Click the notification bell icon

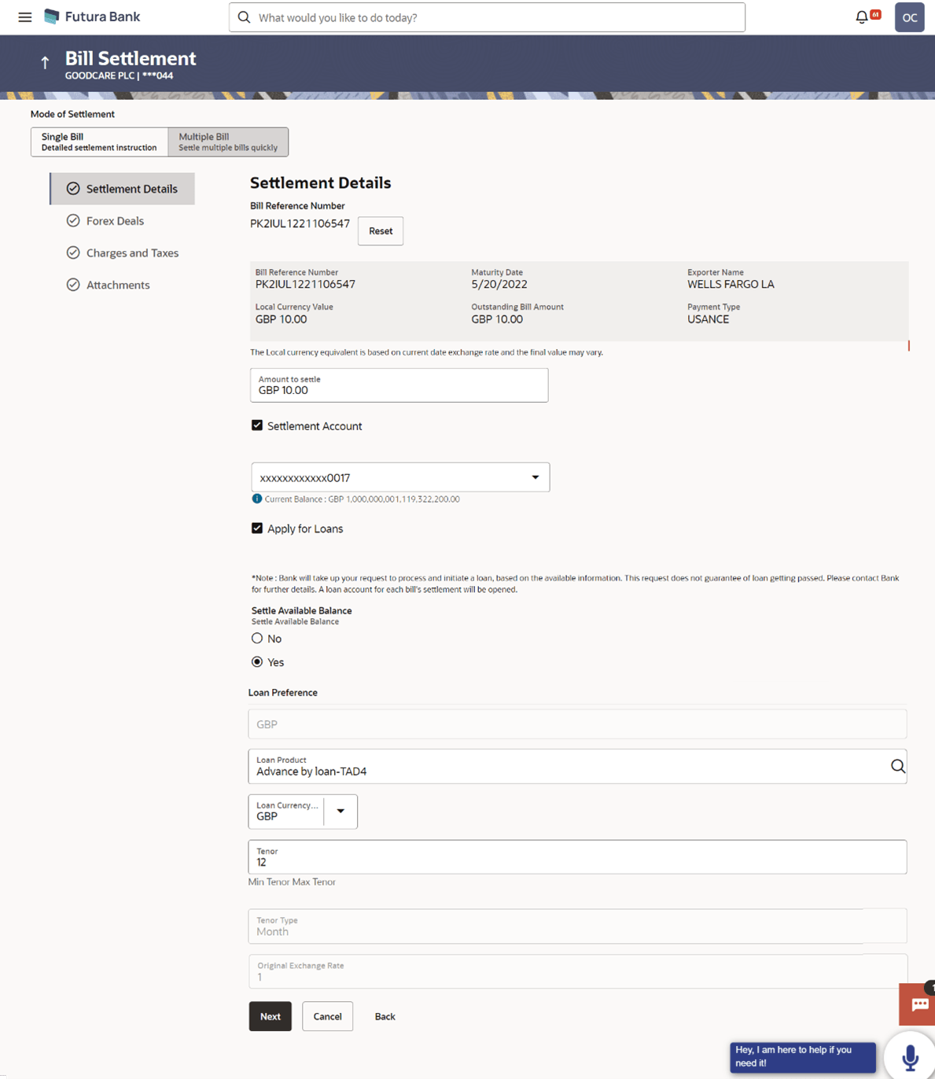[861, 16]
